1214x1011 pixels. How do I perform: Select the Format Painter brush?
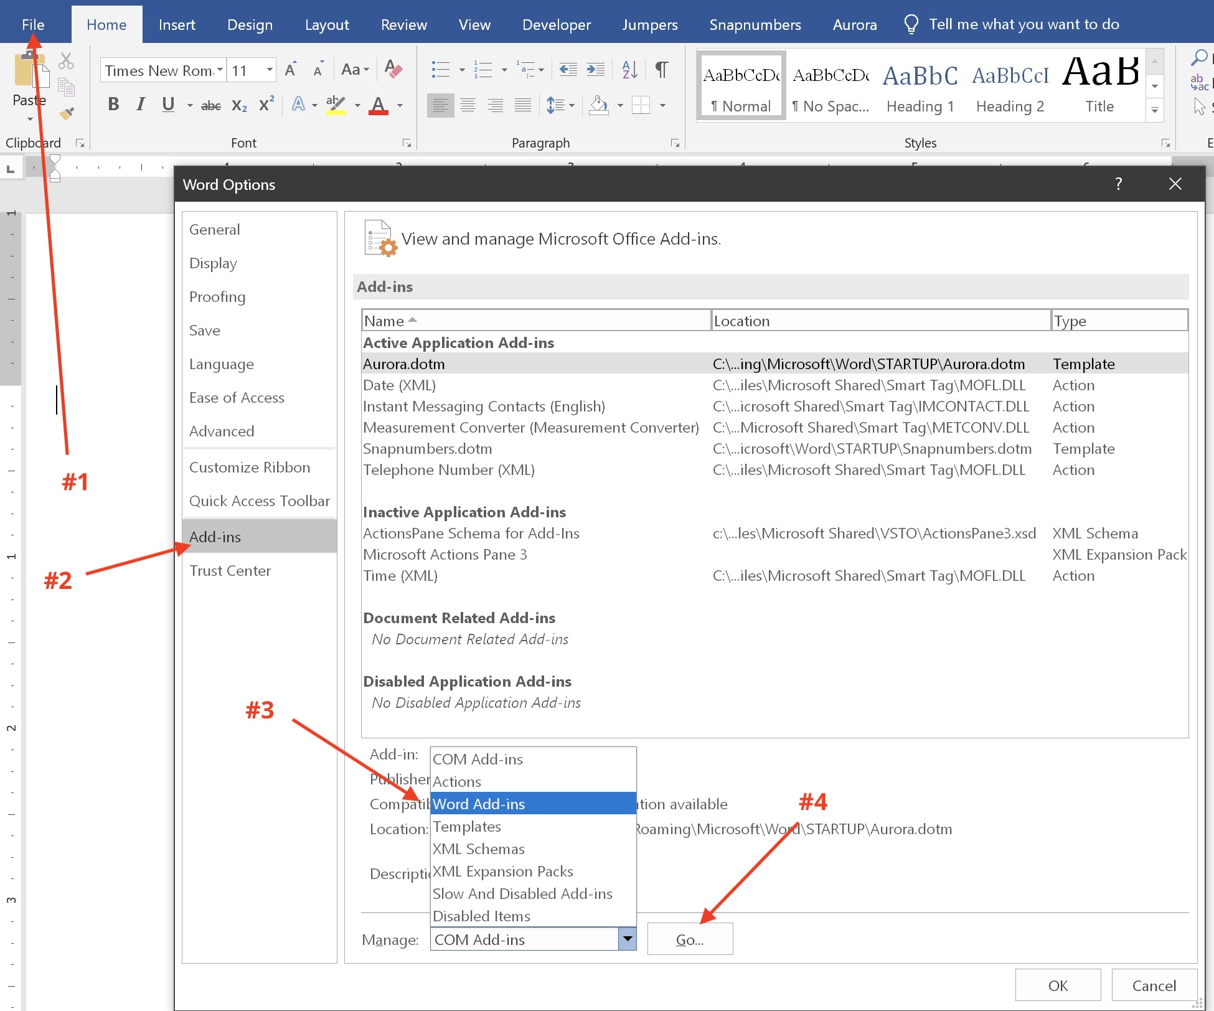pos(66,113)
